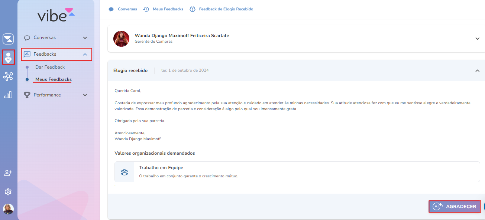Open the Conversas sidebar menu
The width and height of the screenshot is (485, 220).
coord(56,38)
